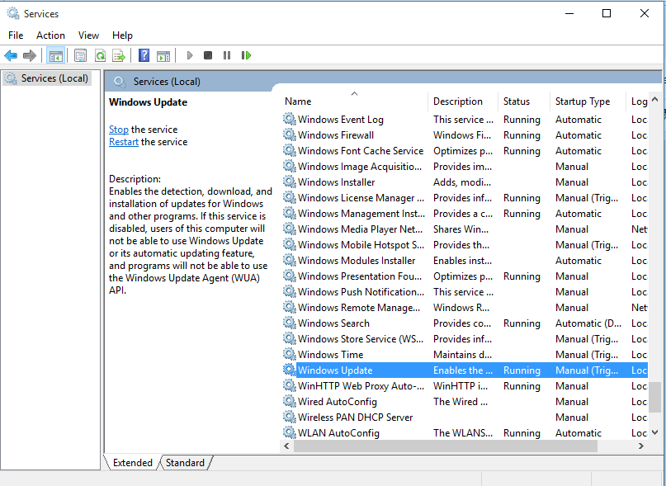
Task: Switch to the Extended tab
Action: click(133, 463)
